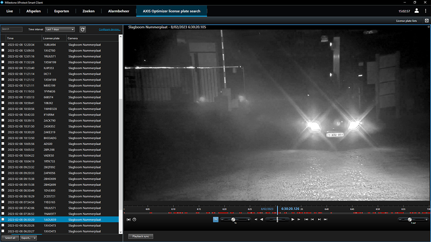Click the time selection mode icon
The height and width of the screenshot is (242, 431).
pos(128,219)
